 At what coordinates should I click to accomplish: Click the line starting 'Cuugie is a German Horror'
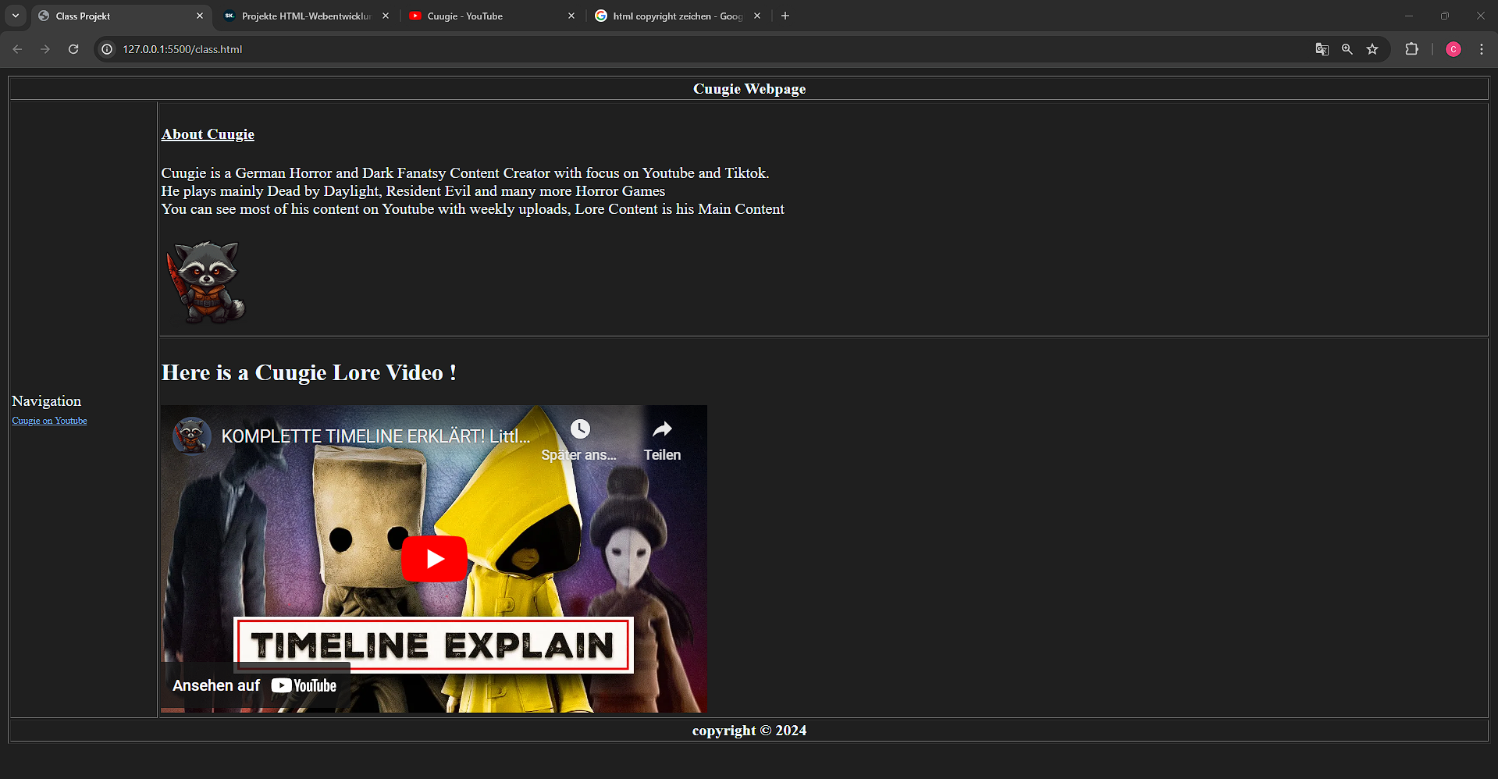(x=465, y=173)
